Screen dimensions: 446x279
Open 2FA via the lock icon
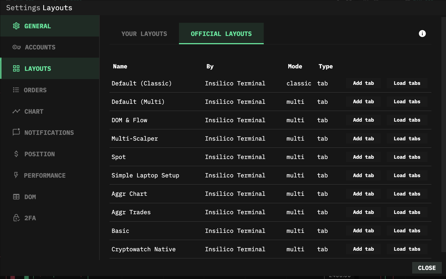pos(17,218)
